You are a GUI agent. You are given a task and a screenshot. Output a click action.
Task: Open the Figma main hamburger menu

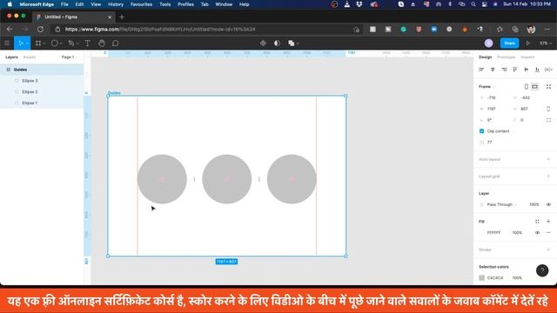[7, 43]
